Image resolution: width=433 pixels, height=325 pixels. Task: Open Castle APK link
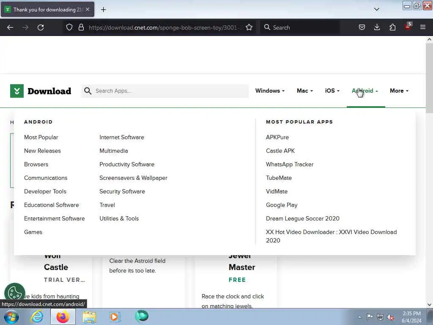point(280,151)
